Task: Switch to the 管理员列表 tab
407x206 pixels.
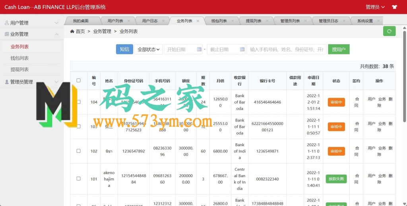Action: coord(290,21)
